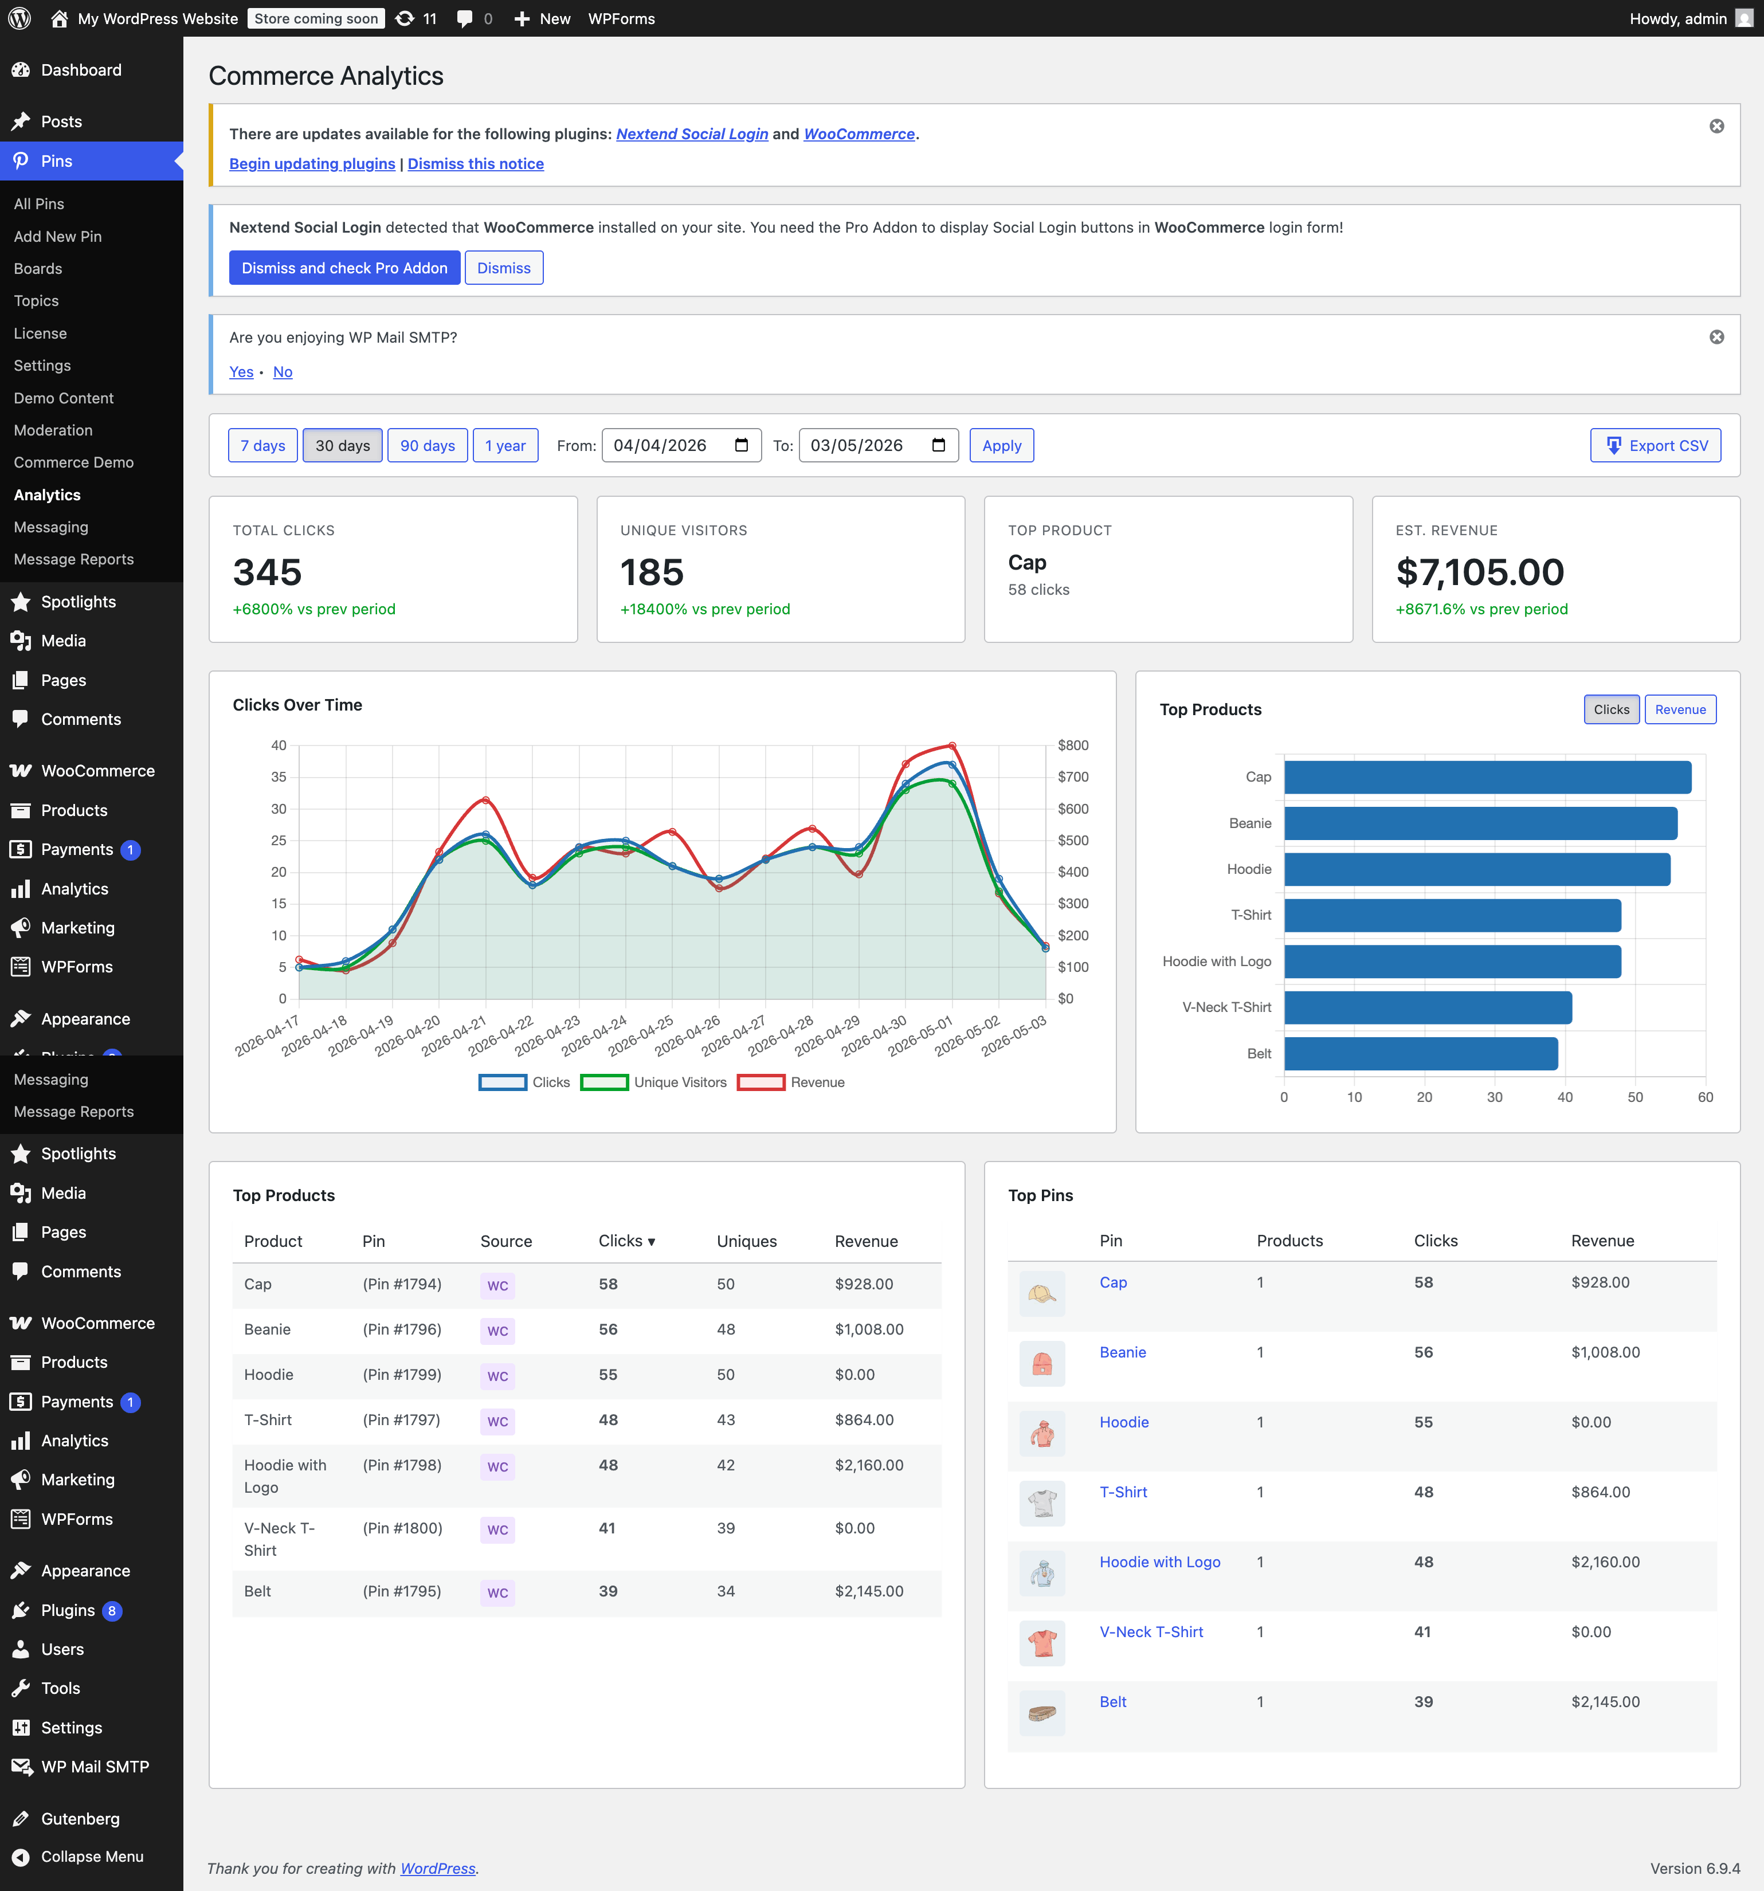Open calendar picker icon in To date field
Viewport: 1764px width, 1891px height.
[x=939, y=445]
